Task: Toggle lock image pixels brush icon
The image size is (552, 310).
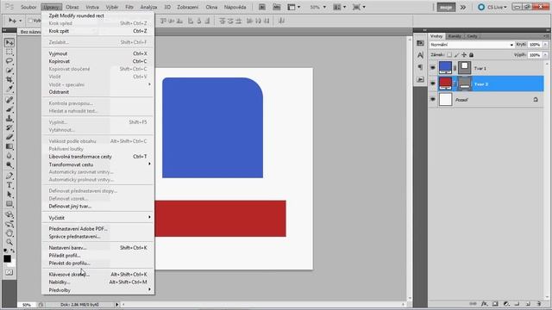Action: pyautogui.click(x=456, y=55)
